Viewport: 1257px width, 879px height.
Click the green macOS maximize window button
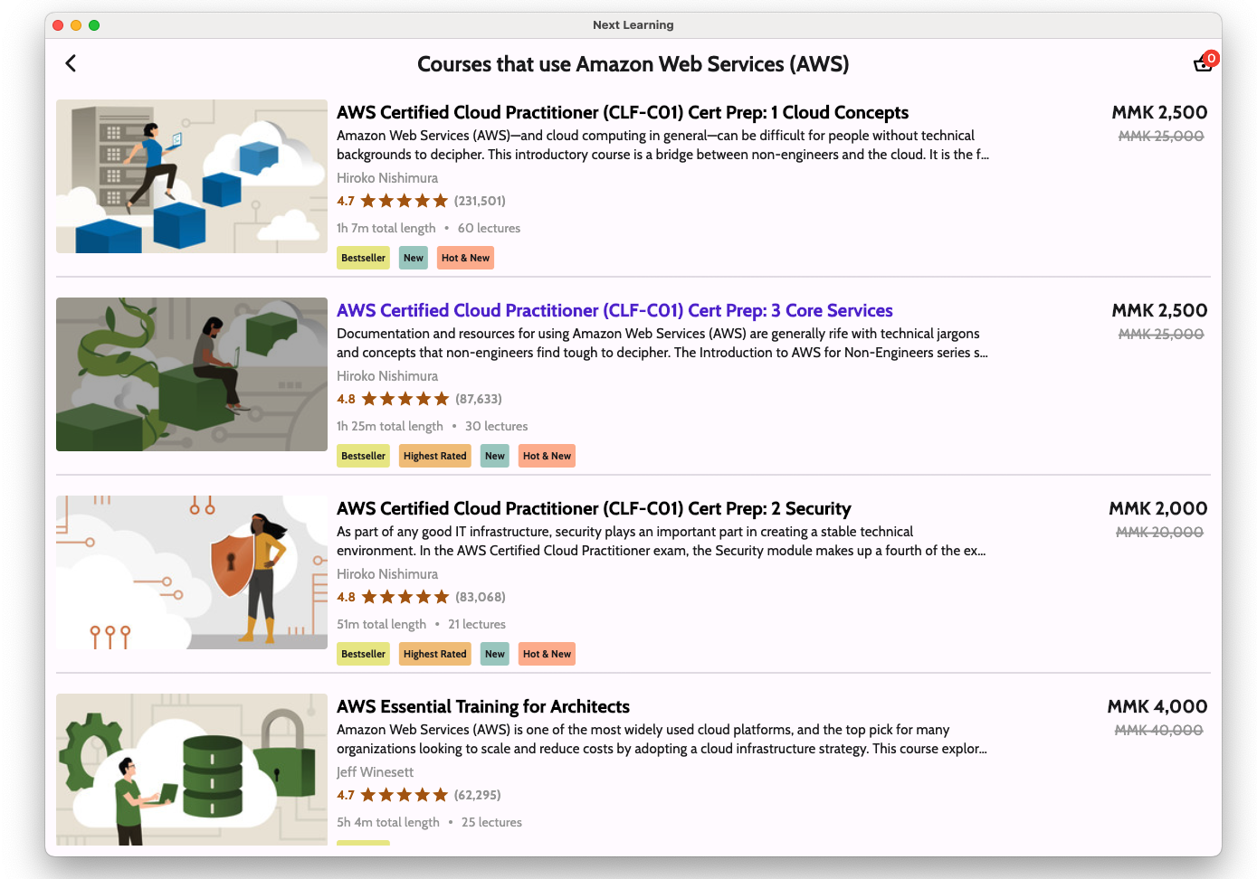click(94, 25)
